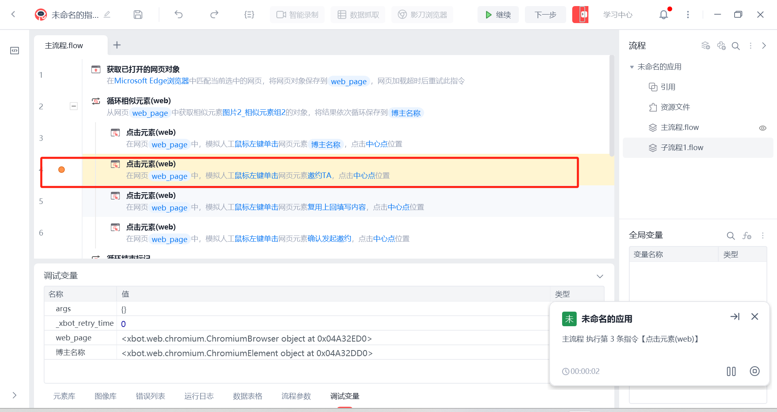Screen dimensions: 777x412
Task: Add a new flow tab
Action: [x=117, y=45]
